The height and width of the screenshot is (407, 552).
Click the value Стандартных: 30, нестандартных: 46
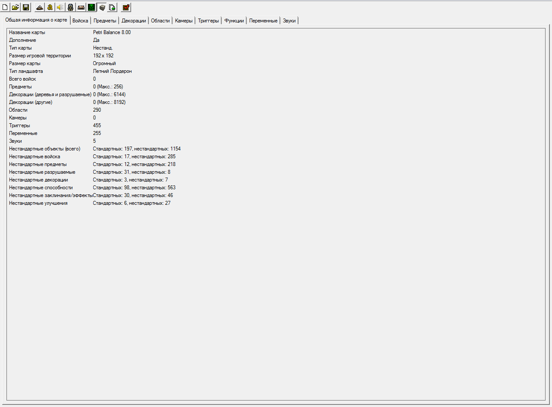point(133,195)
